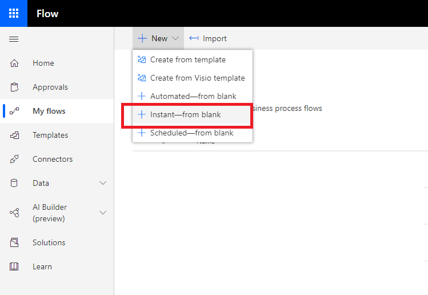Open the Data section label
428x295 pixels.
pos(41,183)
